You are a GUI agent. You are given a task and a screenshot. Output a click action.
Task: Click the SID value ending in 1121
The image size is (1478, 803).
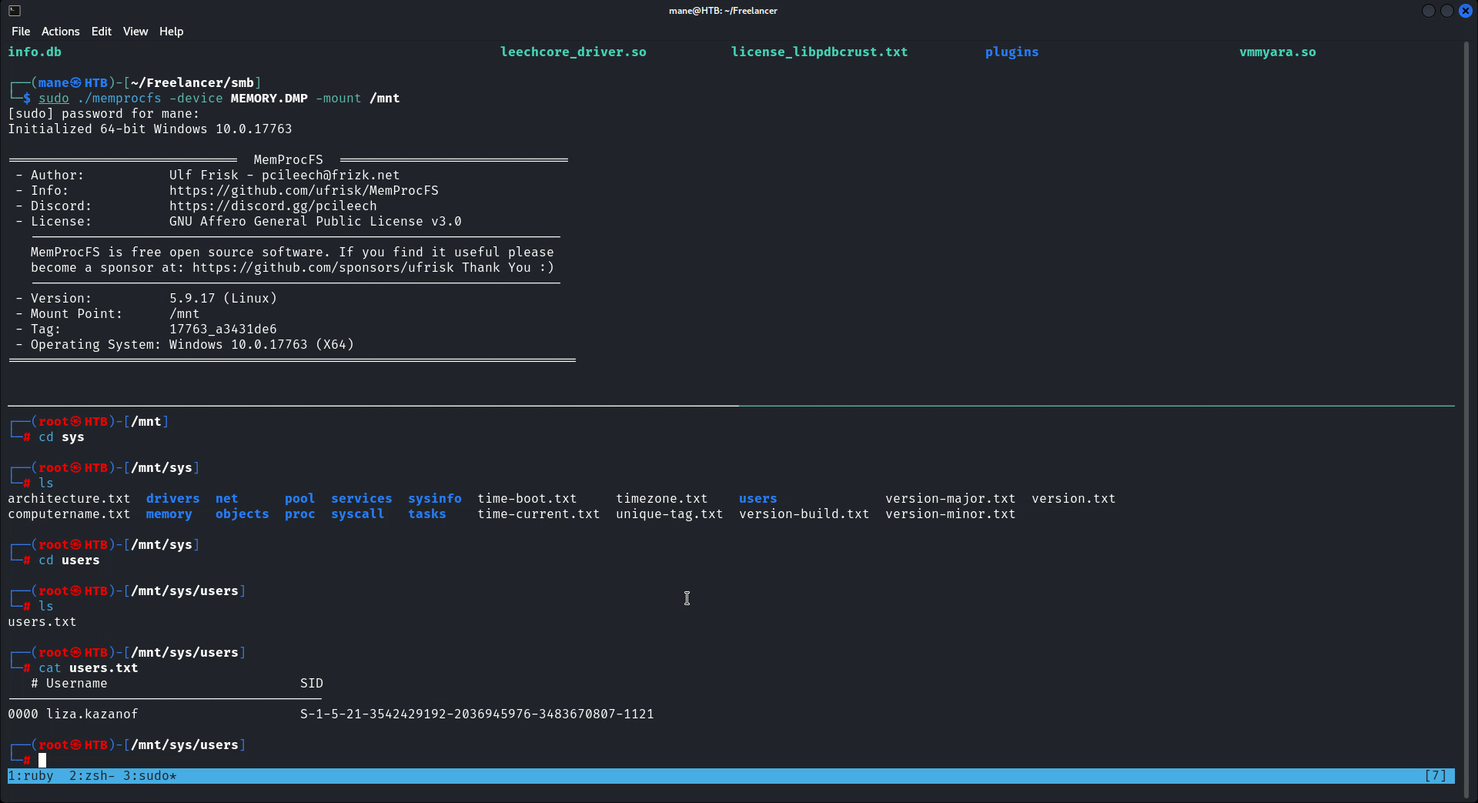coord(477,714)
